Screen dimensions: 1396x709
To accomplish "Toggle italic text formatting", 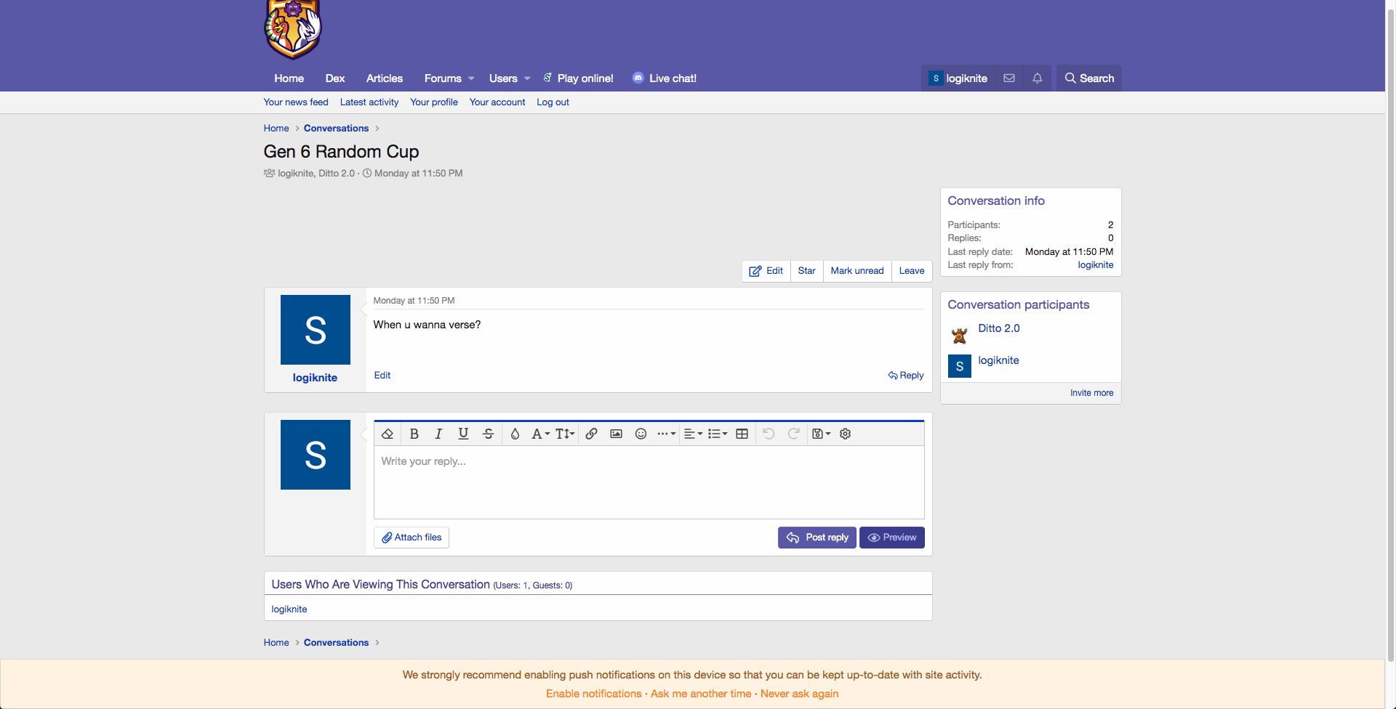I will [x=438, y=434].
